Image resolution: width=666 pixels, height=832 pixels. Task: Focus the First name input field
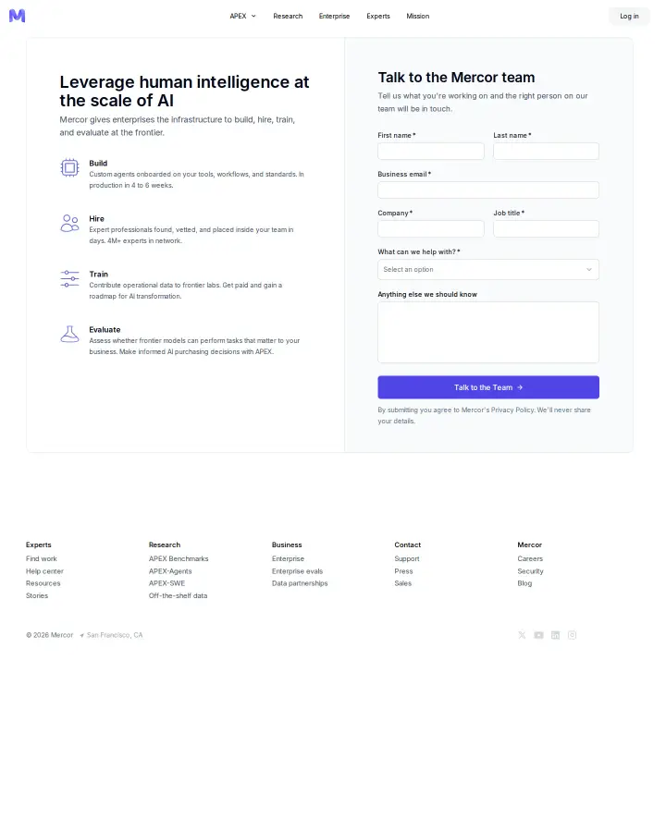point(431,152)
